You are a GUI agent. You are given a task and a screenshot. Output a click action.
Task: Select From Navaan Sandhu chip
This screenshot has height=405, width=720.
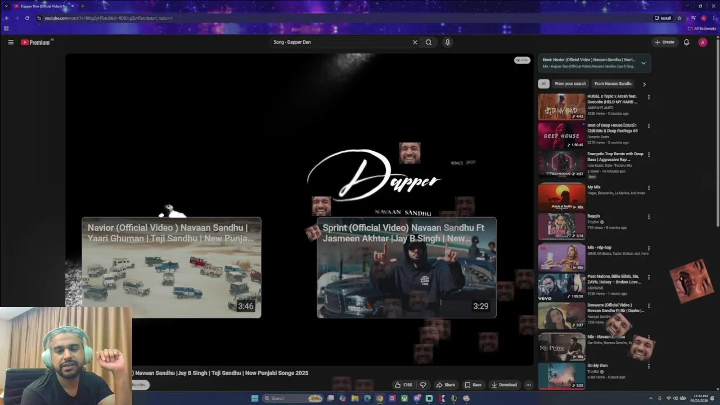coord(613,84)
